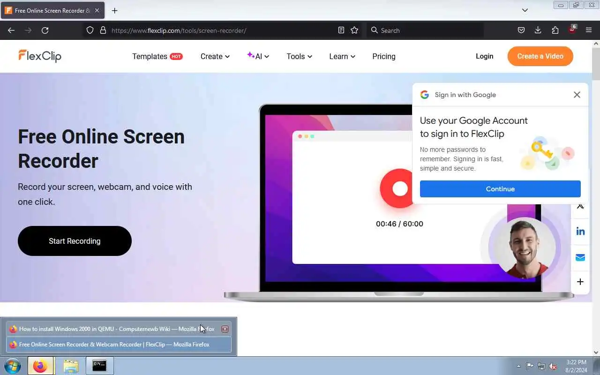Bookmark this page with the star icon
600x375 pixels.
[354, 30]
